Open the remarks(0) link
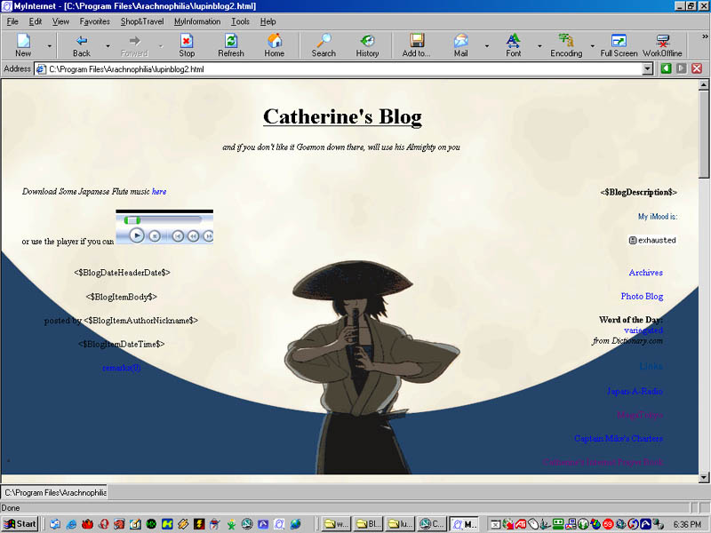Screen dimensions: 711x533 pyautogui.click(x=122, y=368)
